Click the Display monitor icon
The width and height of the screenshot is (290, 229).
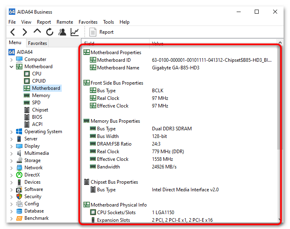[x=19, y=146]
